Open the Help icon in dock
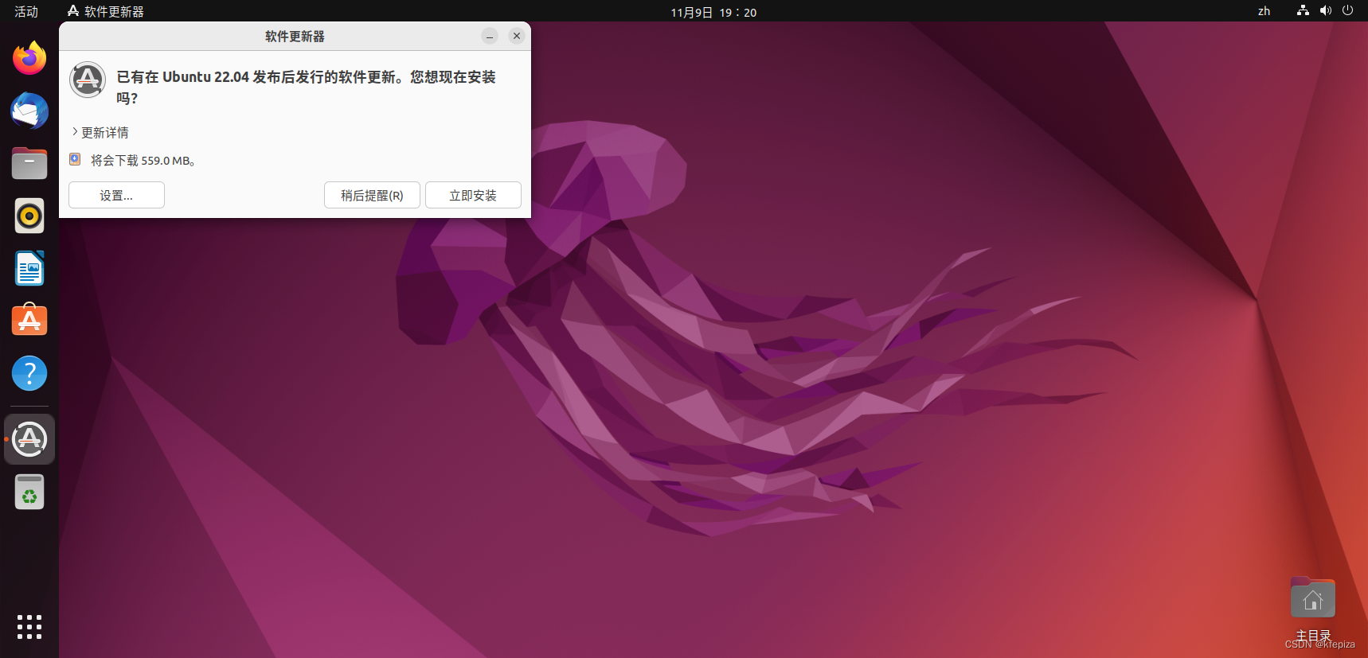This screenshot has width=1368, height=658. tap(29, 373)
